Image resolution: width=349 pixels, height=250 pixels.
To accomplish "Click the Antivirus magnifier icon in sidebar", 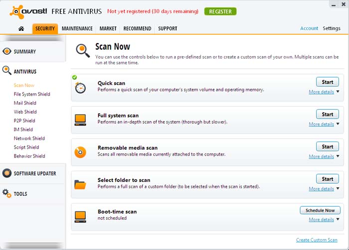I will click(x=6, y=70).
